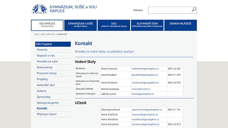Screen dimensions: 228x128
Task: Select the GEU KAPLICE stránky školy tab
Action: point(47,25)
